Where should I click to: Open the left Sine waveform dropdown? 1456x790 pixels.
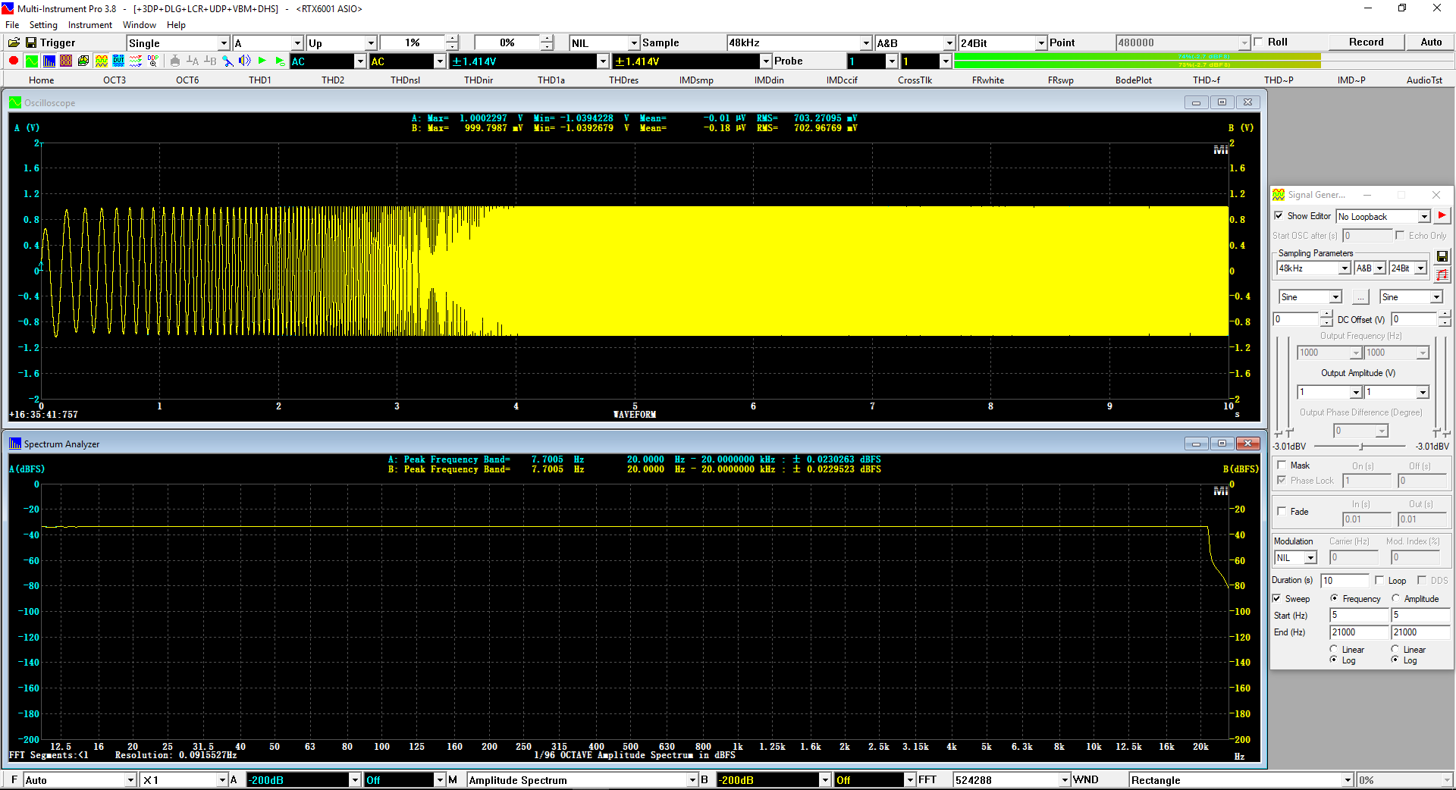tap(1310, 297)
